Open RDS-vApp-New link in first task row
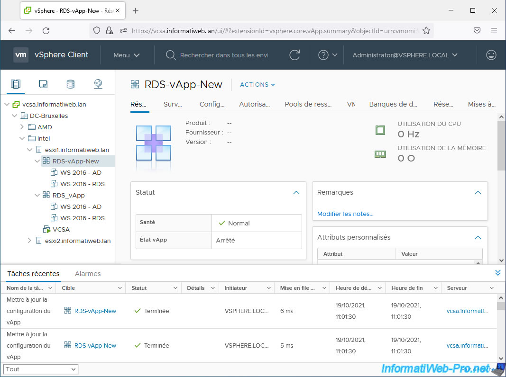This screenshot has height=377, width=506. point(95,311)
